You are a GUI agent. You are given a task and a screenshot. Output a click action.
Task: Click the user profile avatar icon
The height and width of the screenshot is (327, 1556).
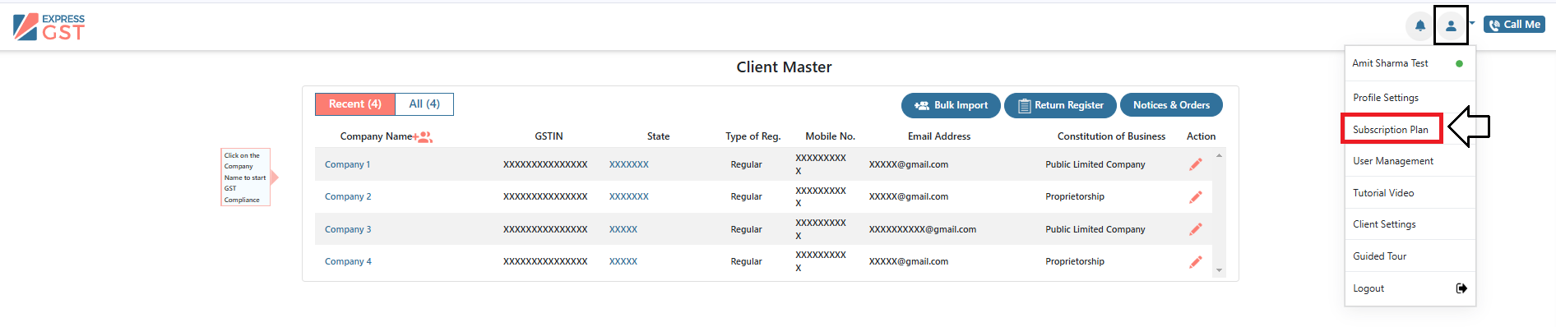coord(1451,25)
